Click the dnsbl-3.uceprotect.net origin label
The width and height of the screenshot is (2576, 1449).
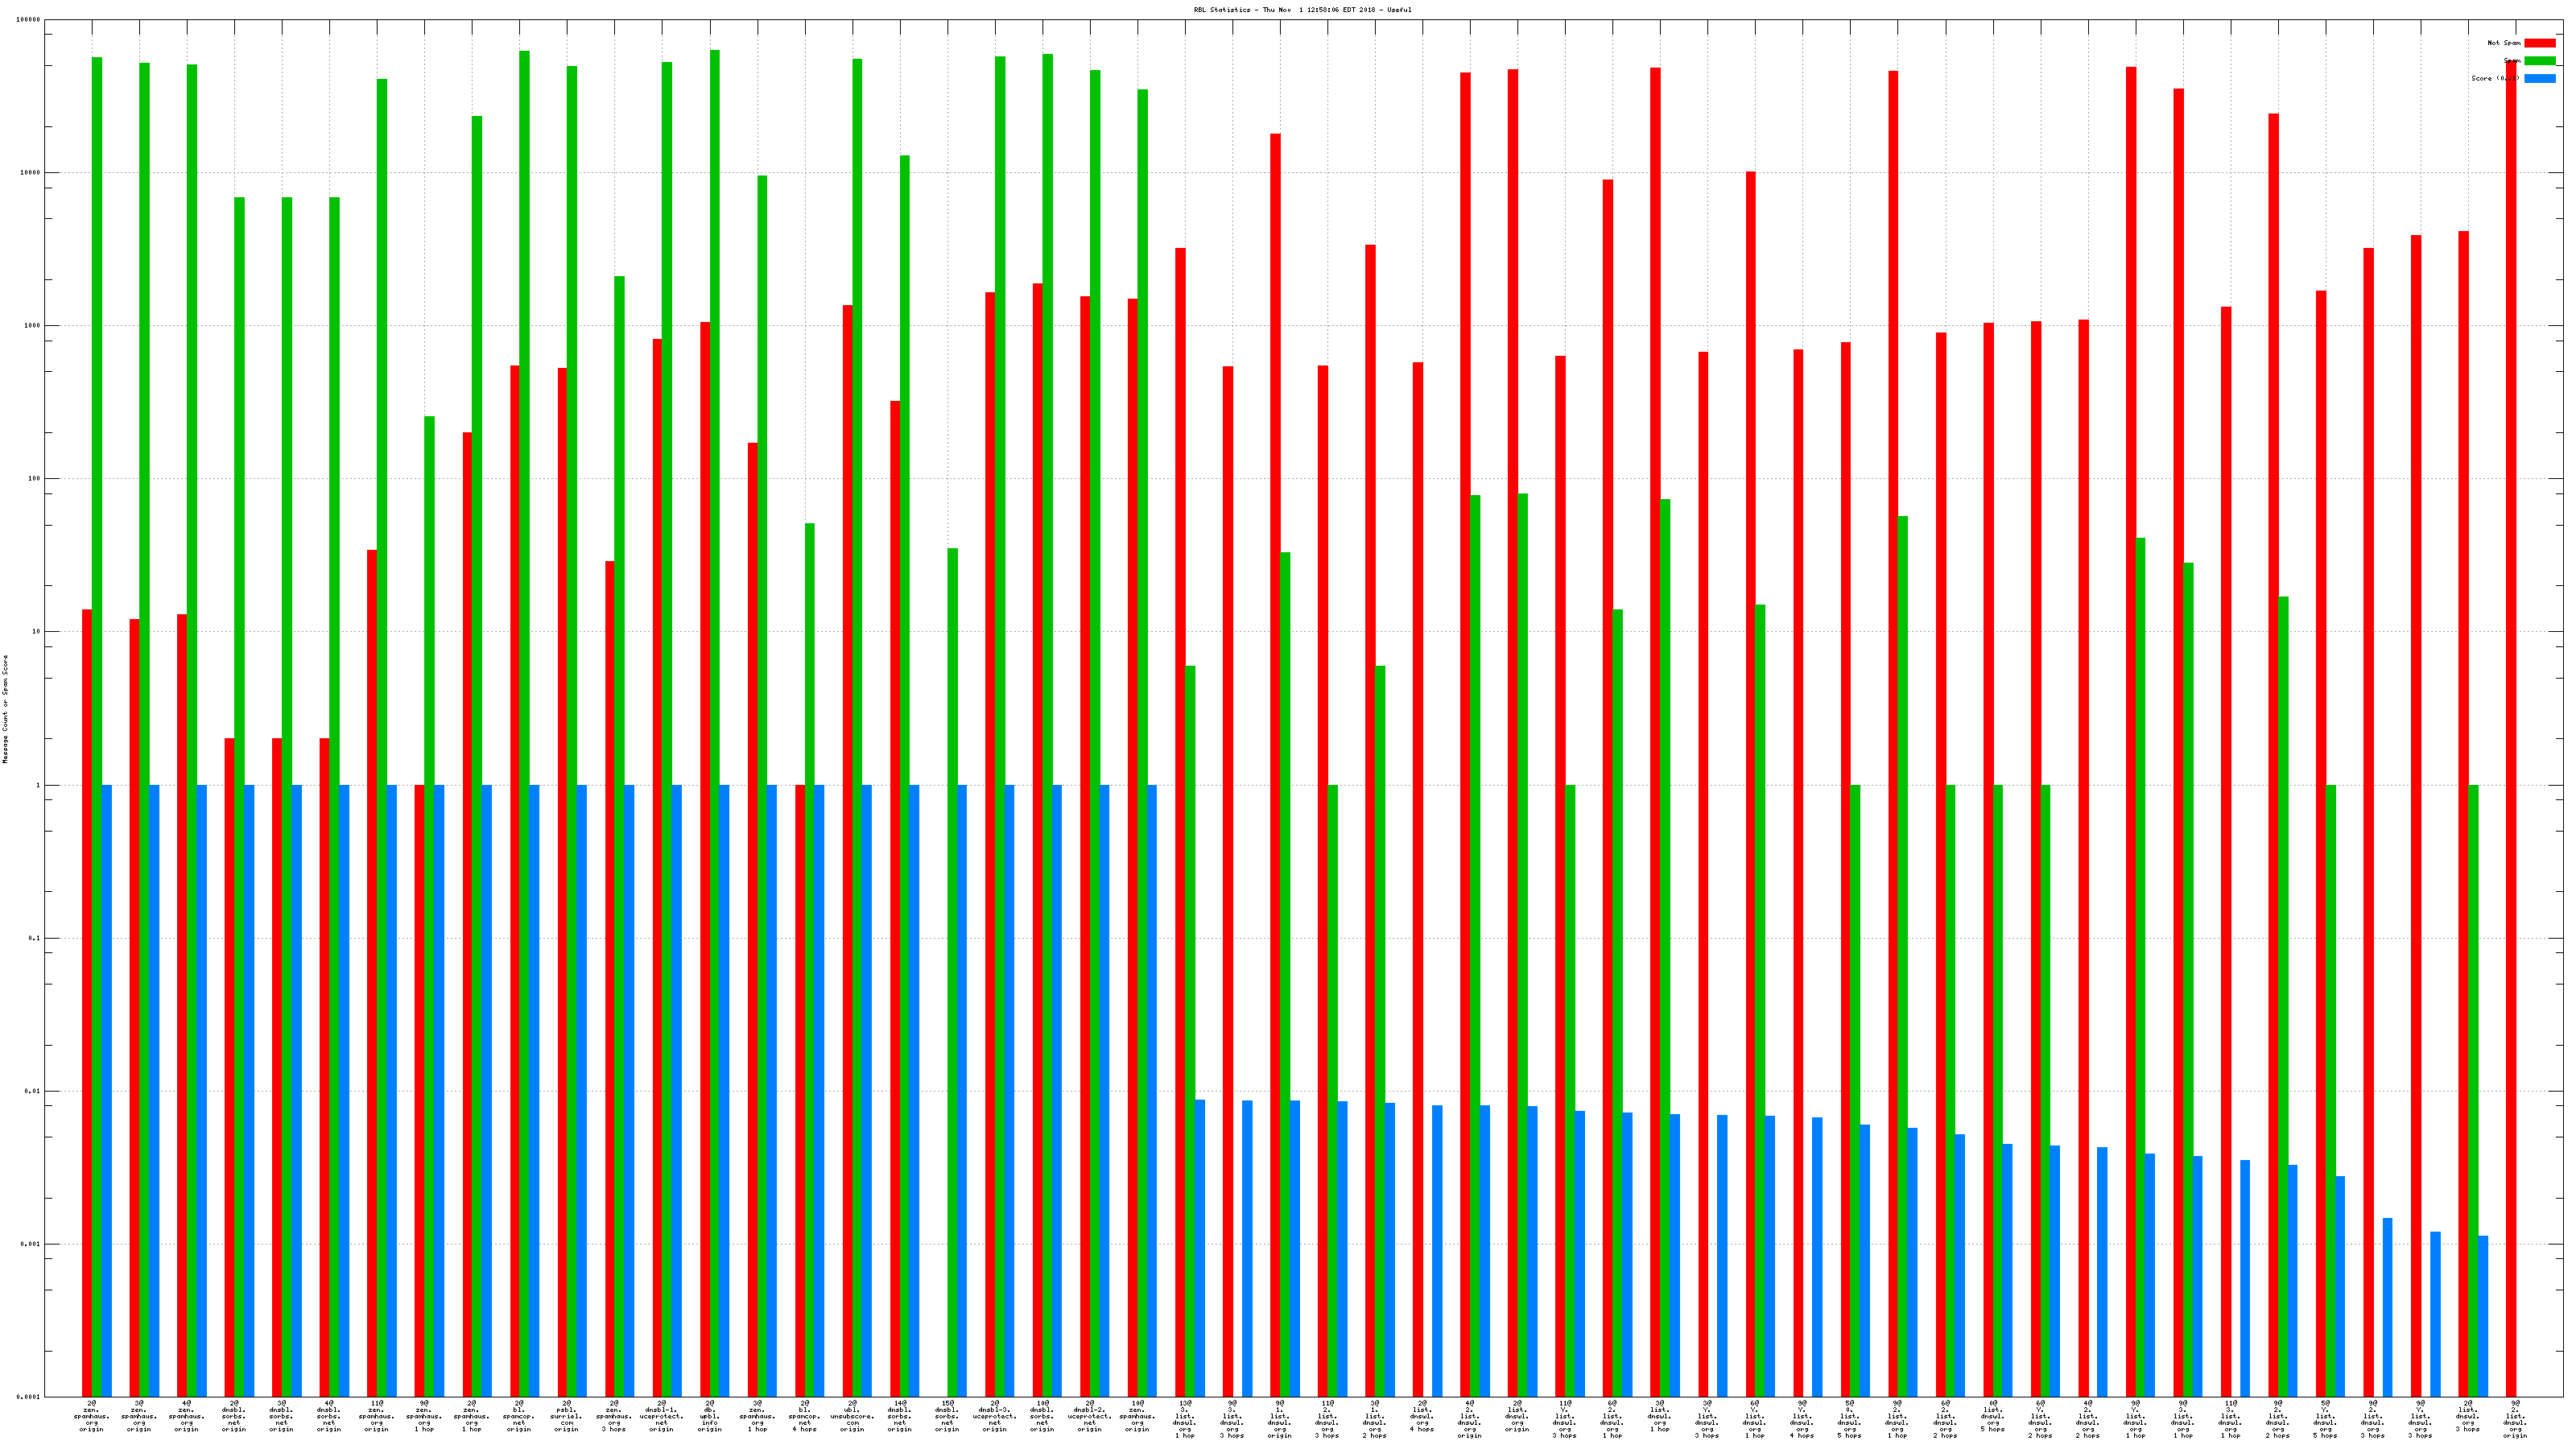[994, 1416]
